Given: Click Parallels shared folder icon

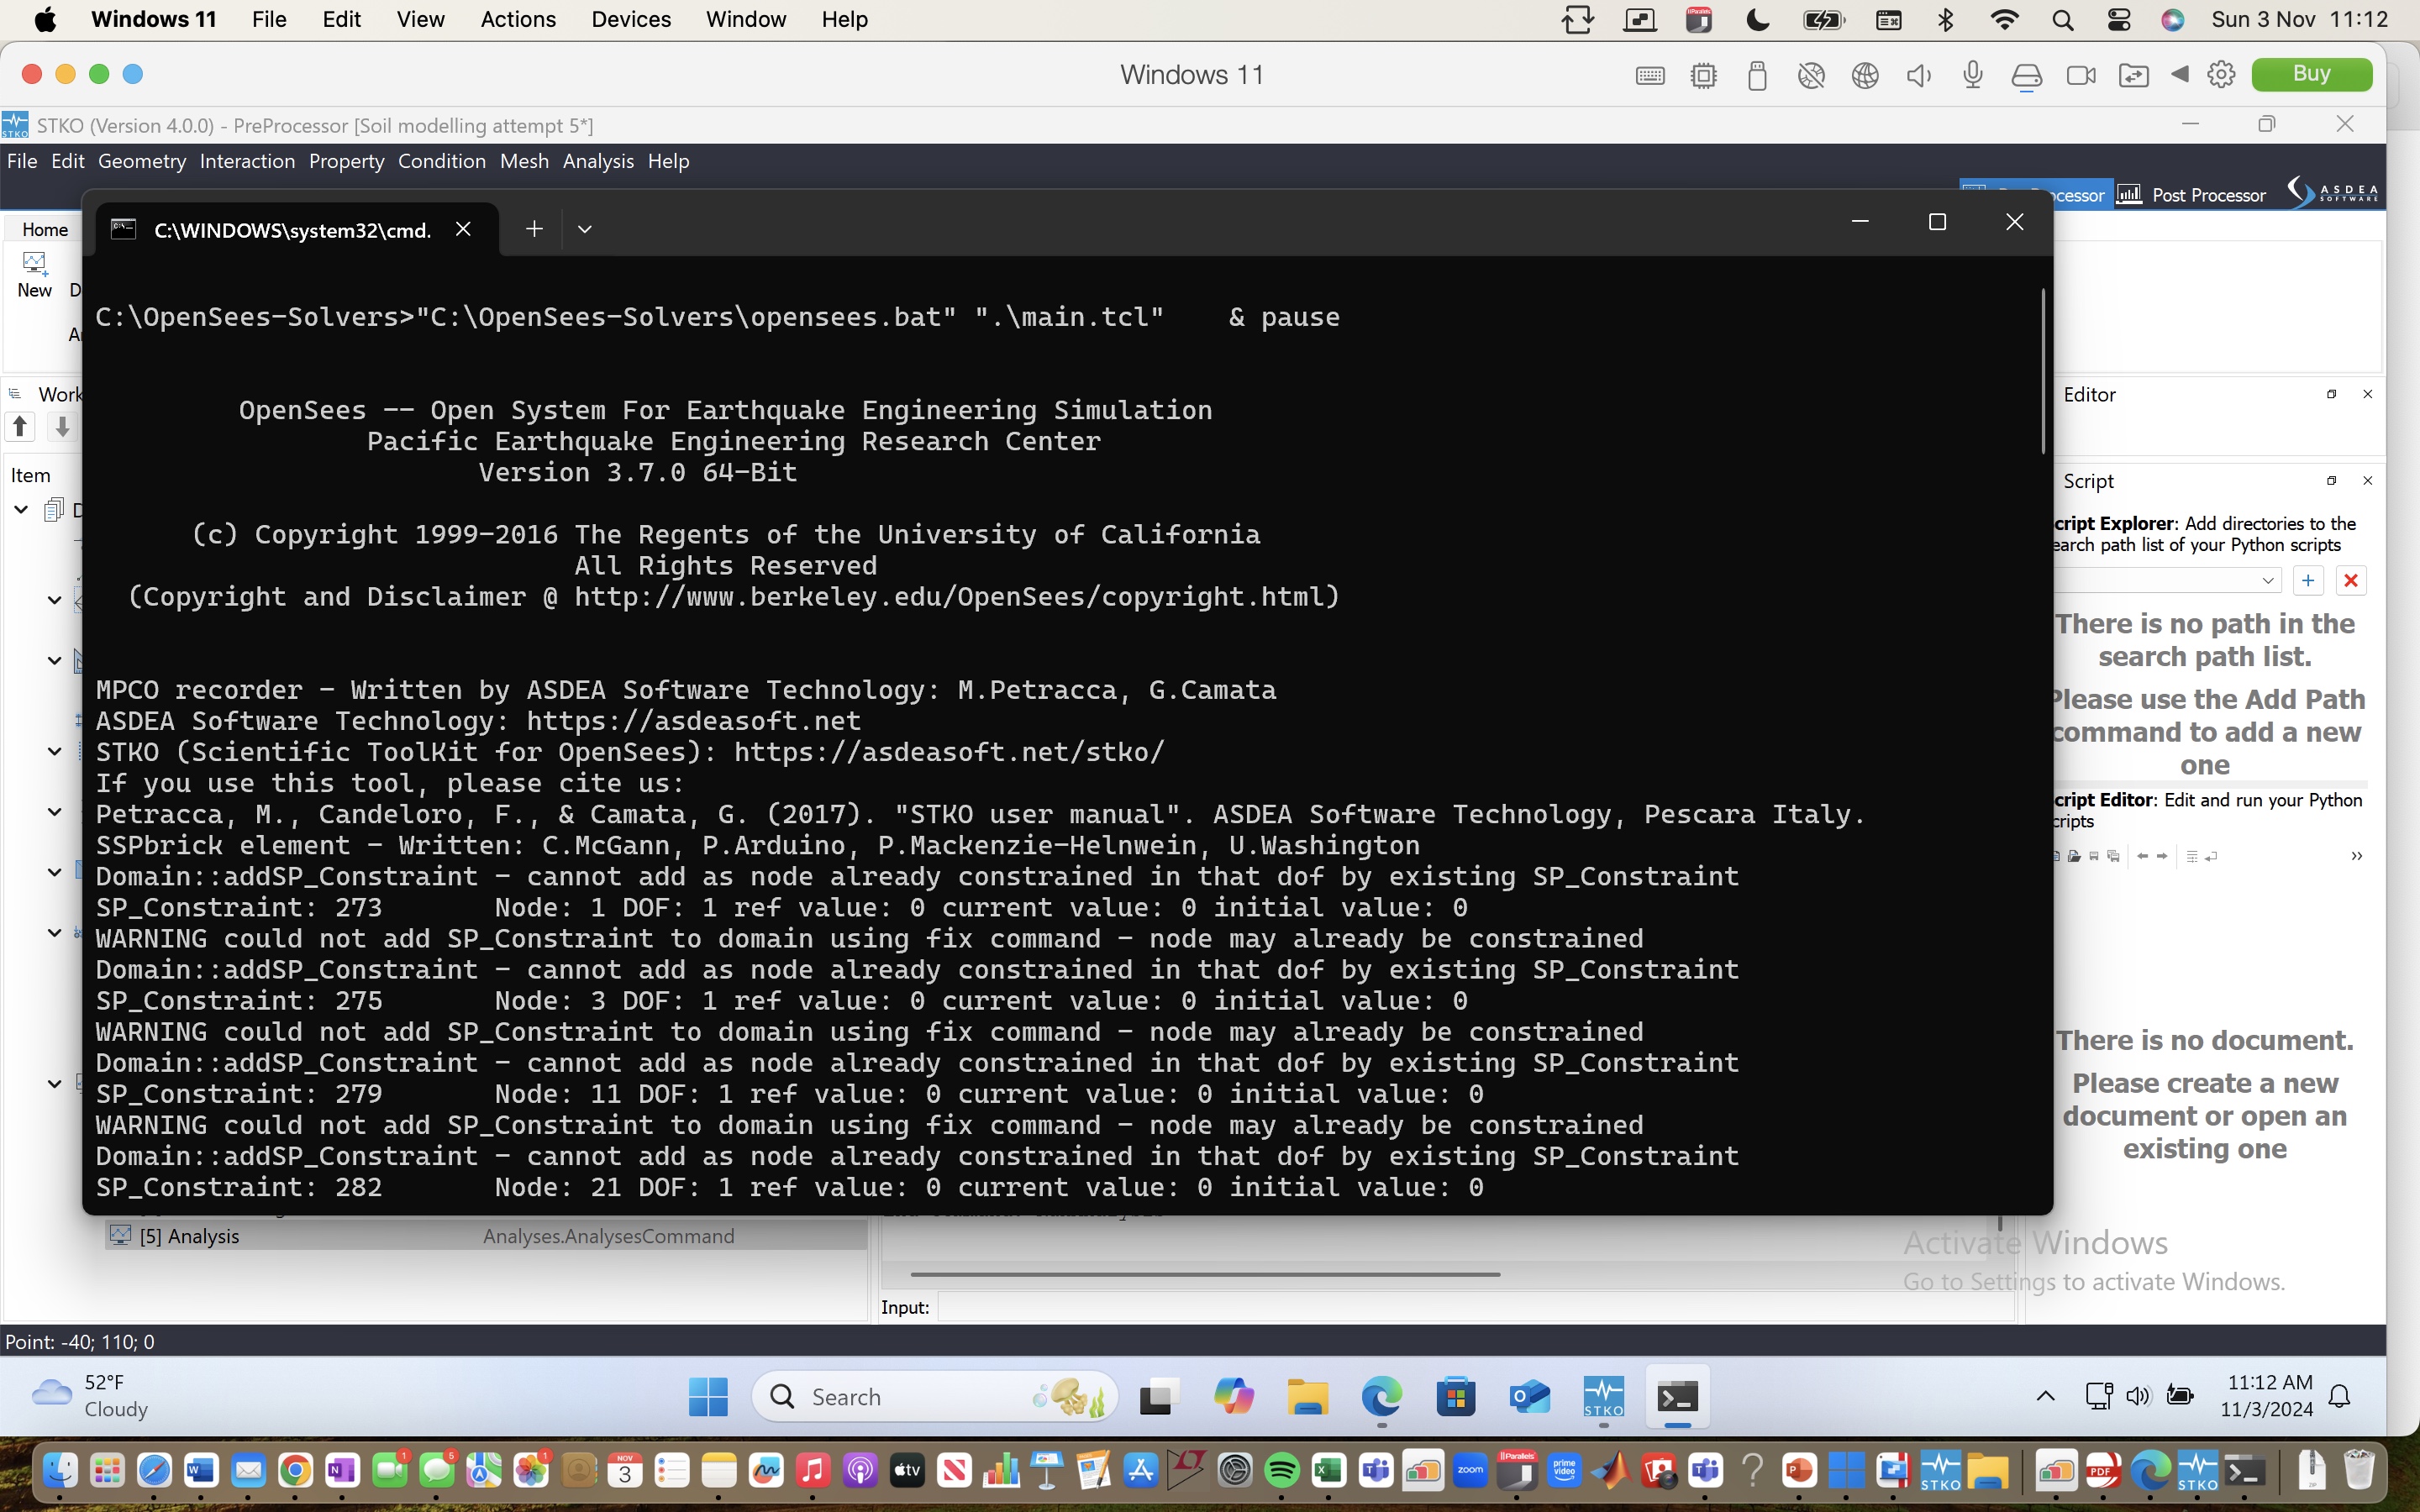Looking at the screenshot, I should tap(2133, 75).
